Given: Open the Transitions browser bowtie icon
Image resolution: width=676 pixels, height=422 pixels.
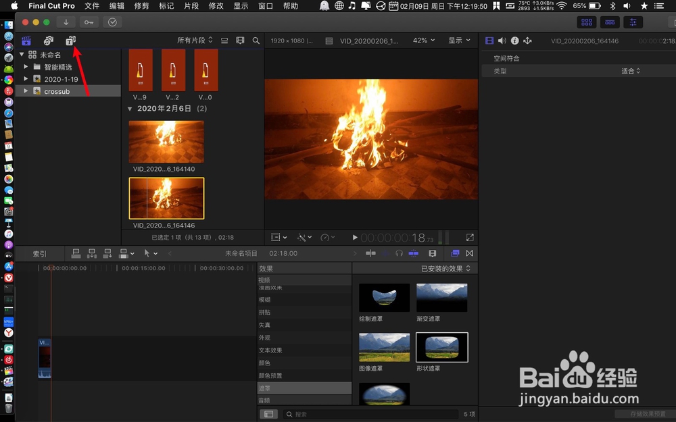Looking at the screenshot, I should [469, 253].
